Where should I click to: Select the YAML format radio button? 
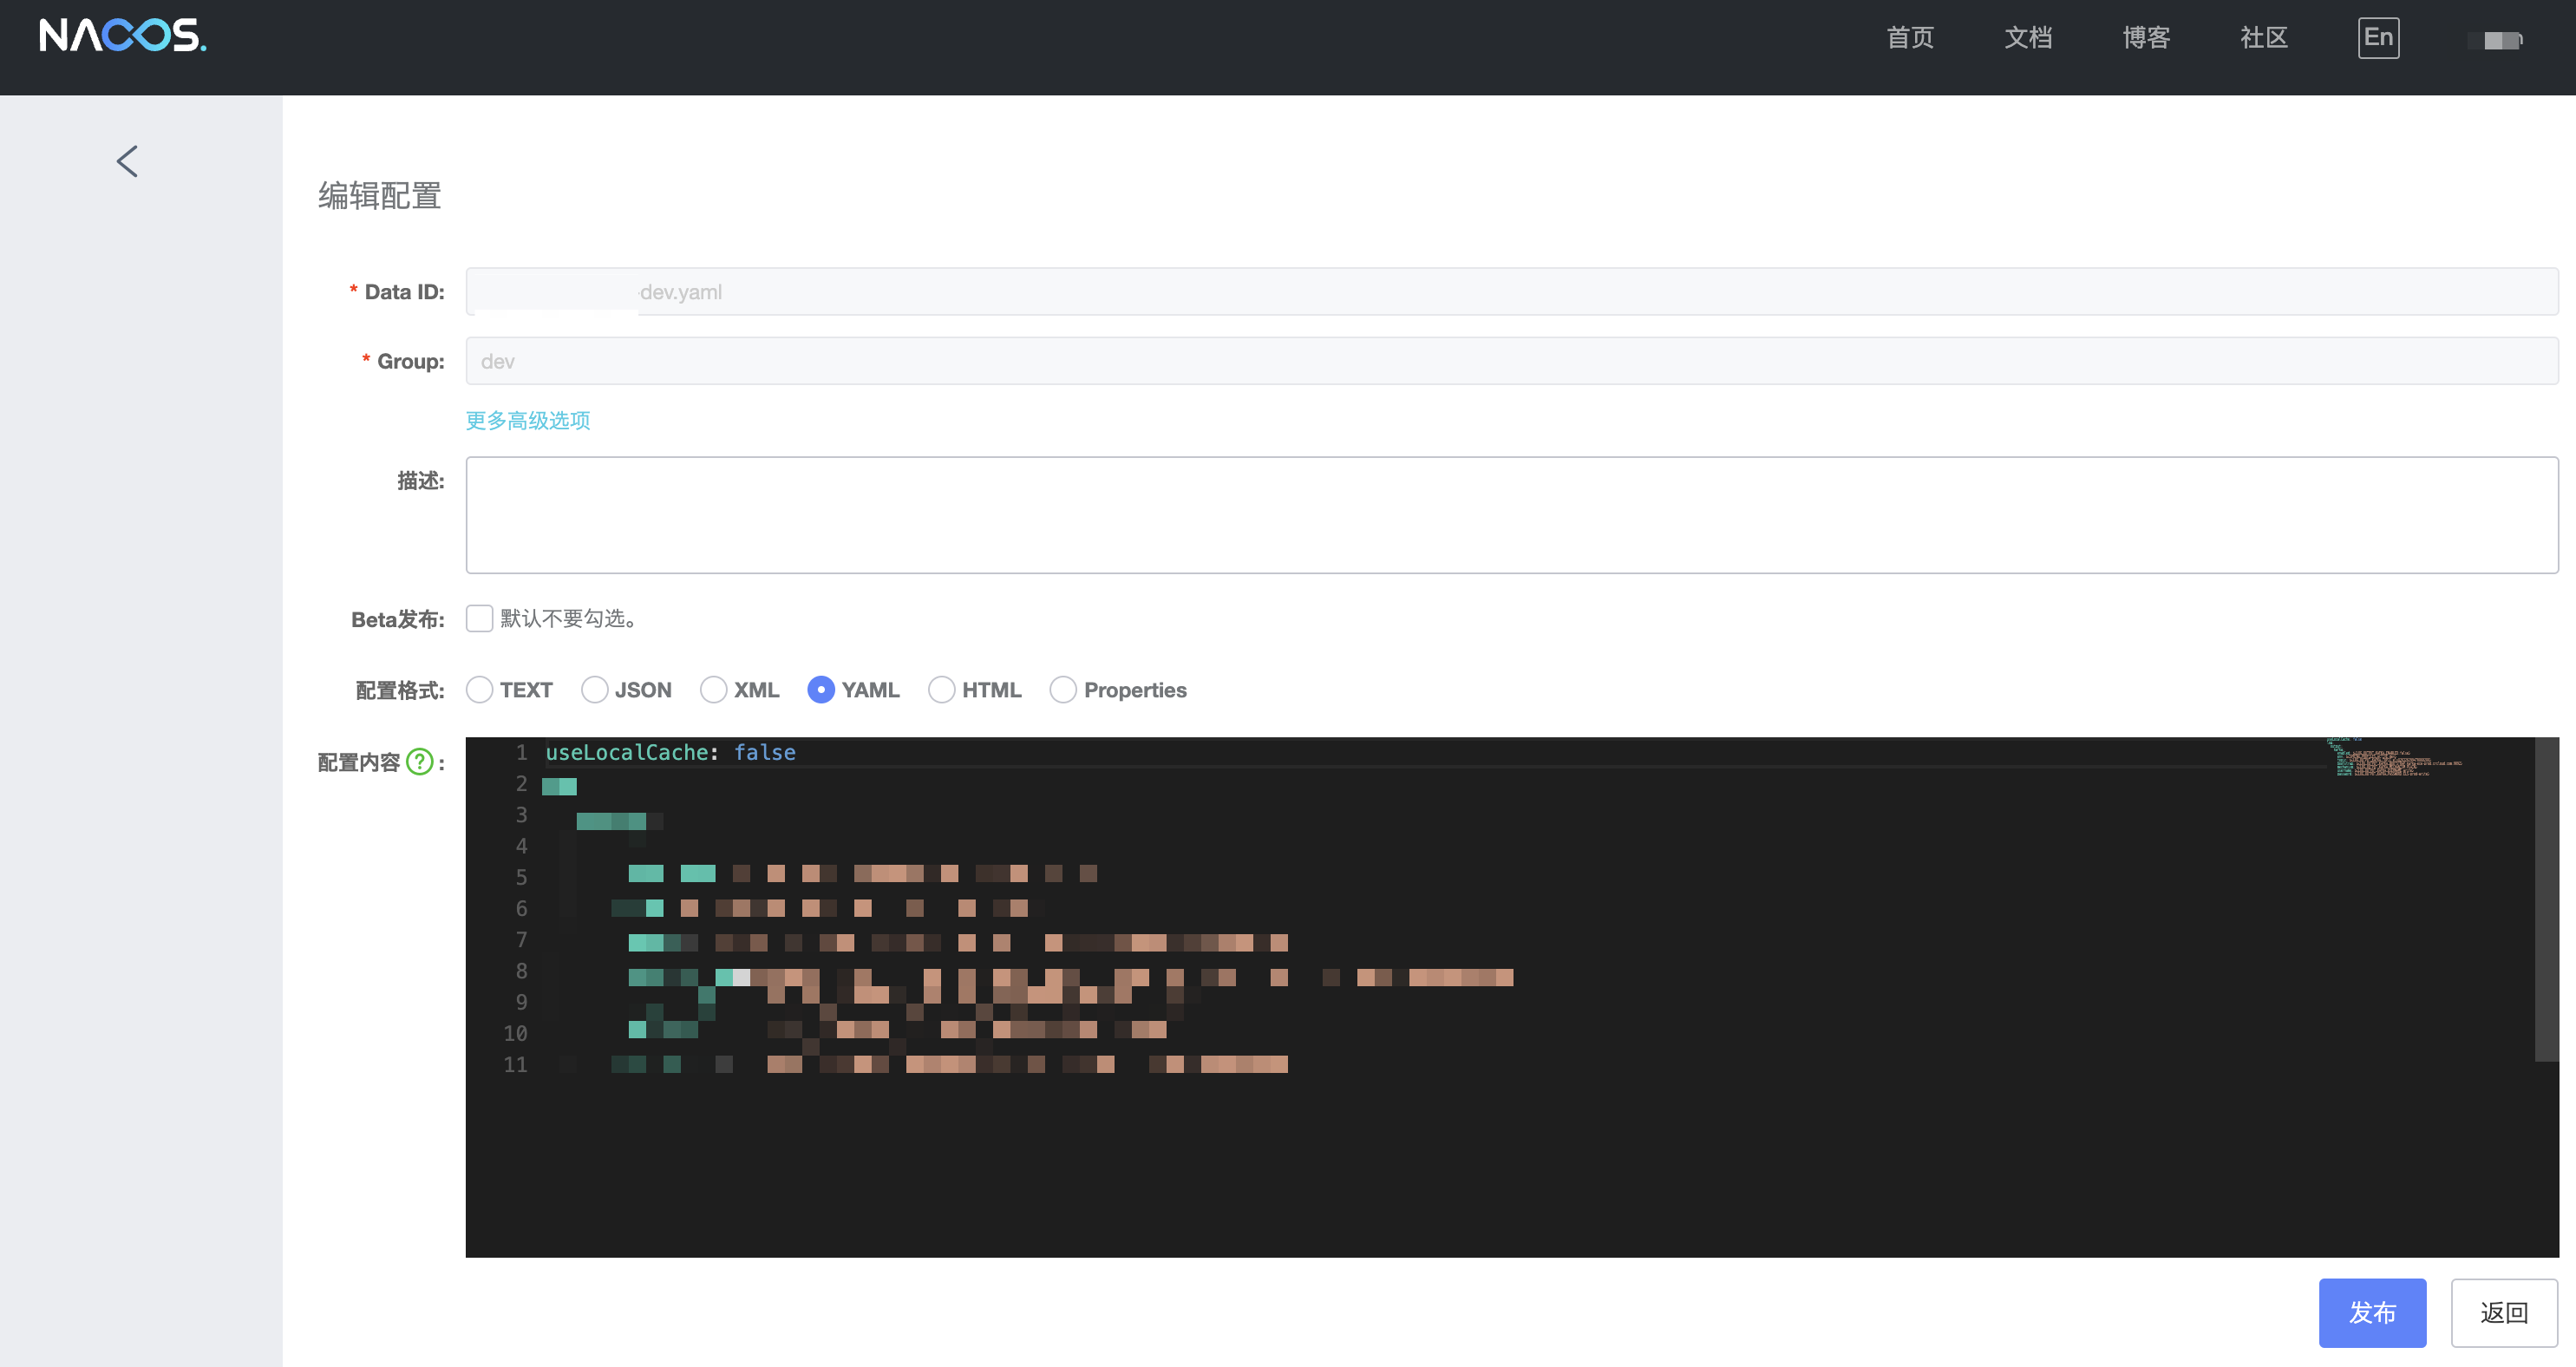tap(821, 690)
